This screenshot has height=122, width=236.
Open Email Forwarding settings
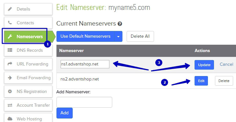[28, 78]
